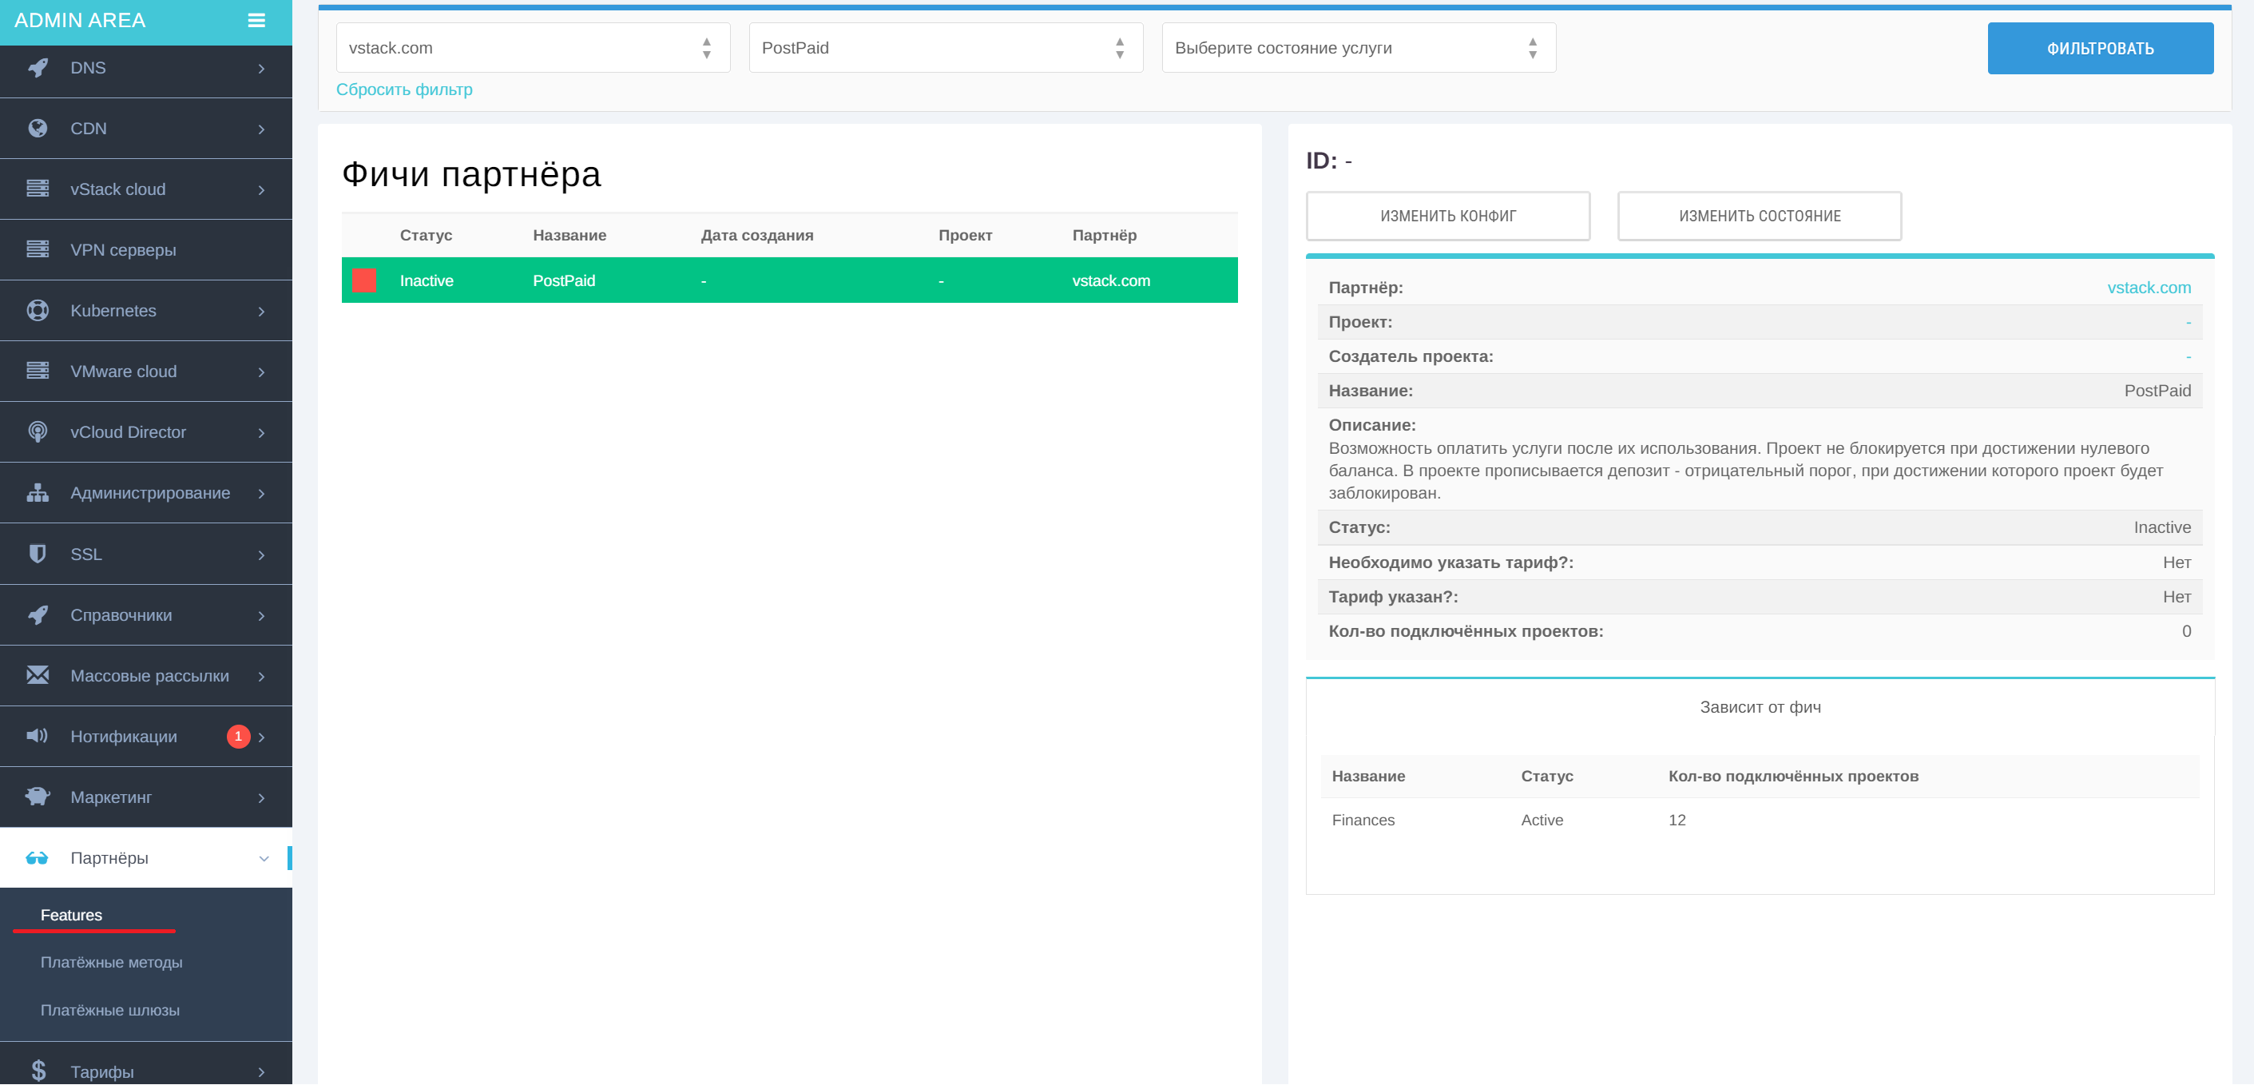The image size is (2254, 1085).
Task: Click the ИЗМЕНИТЬ СОСТОЯНИЕ button
Action: pyautogui.click(x=1759, y=217)
